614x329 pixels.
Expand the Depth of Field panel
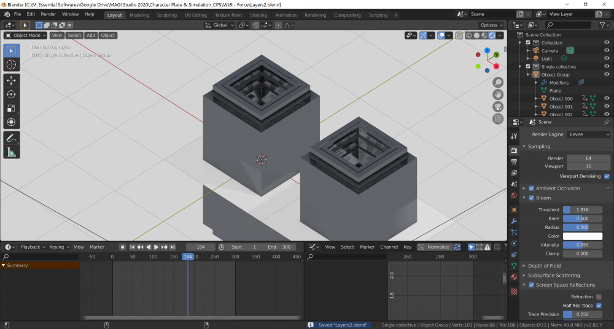pyautogui.click(x=543, y=266)
